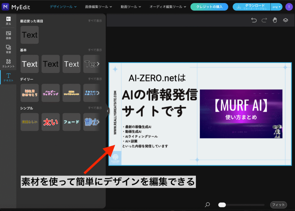This screenshot has height=211, width=295.
Task: Open the png format dropdown
Action: pos(276,7)
